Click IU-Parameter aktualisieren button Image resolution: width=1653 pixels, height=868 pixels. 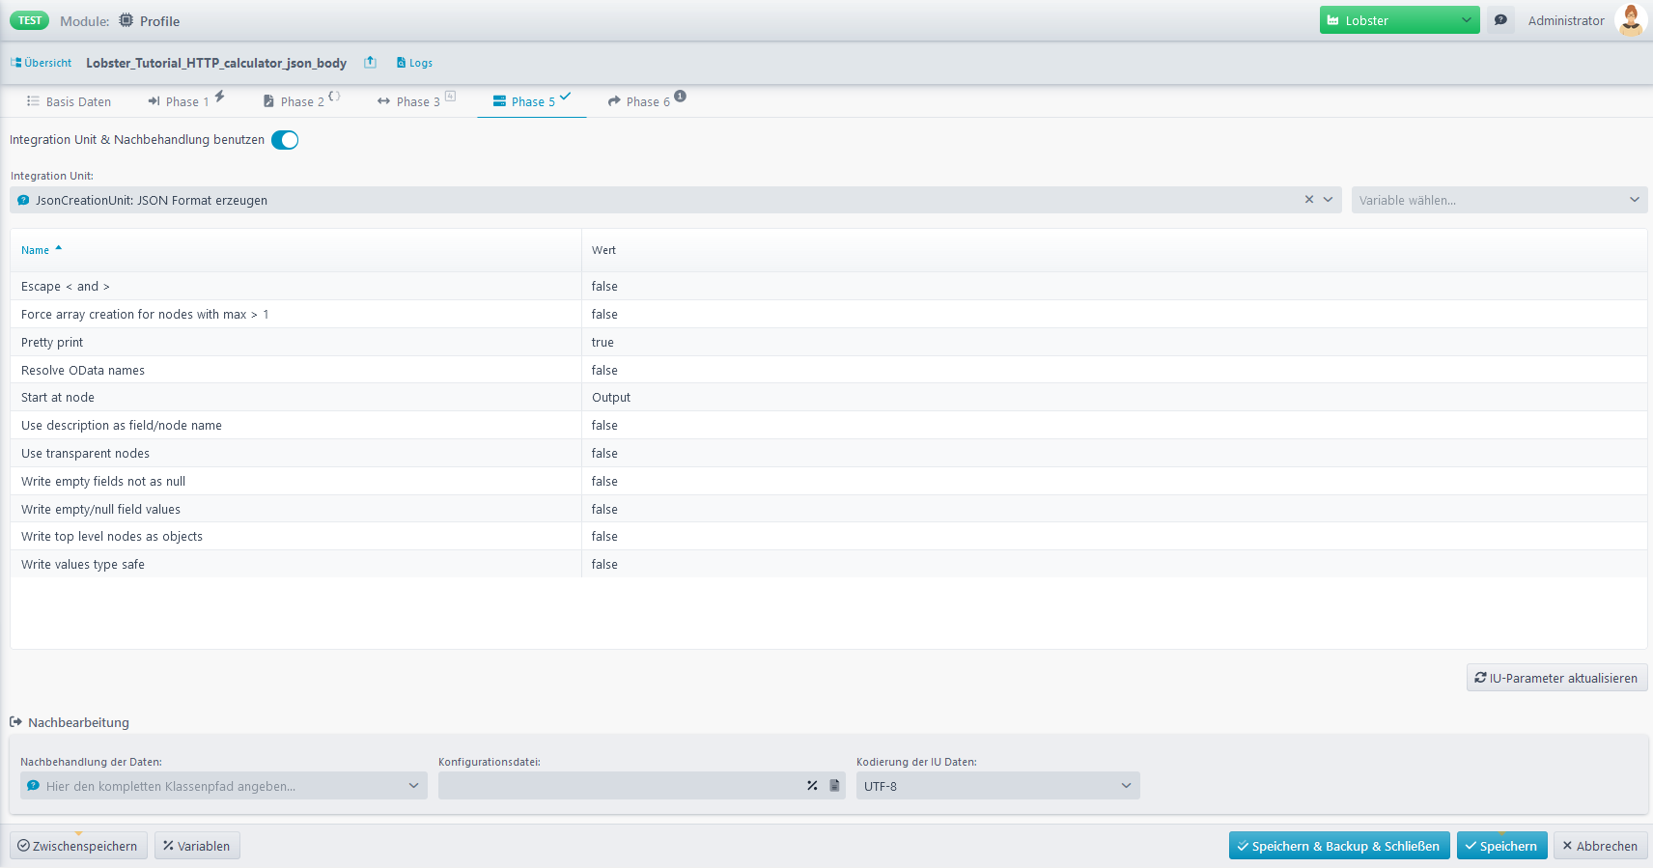[1556, 678]
